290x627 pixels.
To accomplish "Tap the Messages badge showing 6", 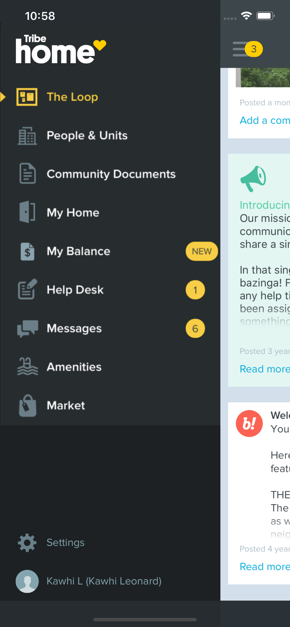I will coord(195,328).
